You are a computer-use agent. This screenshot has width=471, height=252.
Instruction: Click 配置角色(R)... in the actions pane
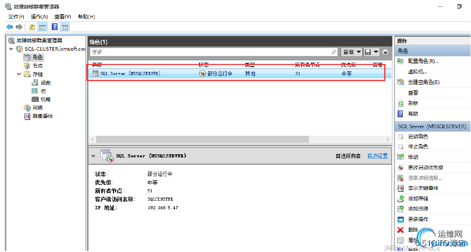click(x=423, y=61)
